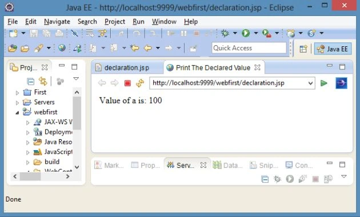Open the URL history dropdown
The image size is (360, 217).
[310, 83]
